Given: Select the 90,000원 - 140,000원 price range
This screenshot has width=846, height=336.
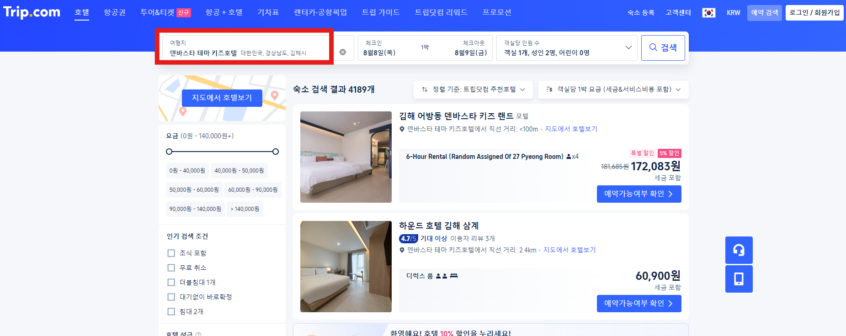Looking at the screenshot, I should (195, 209).
